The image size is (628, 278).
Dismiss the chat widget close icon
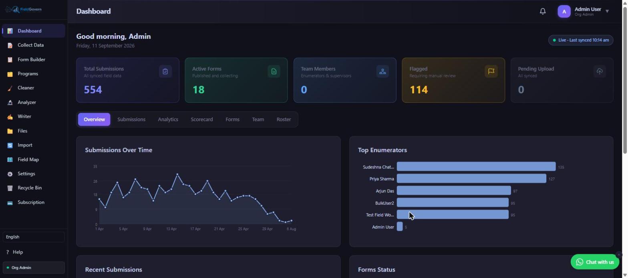click(x=619, y=254)
